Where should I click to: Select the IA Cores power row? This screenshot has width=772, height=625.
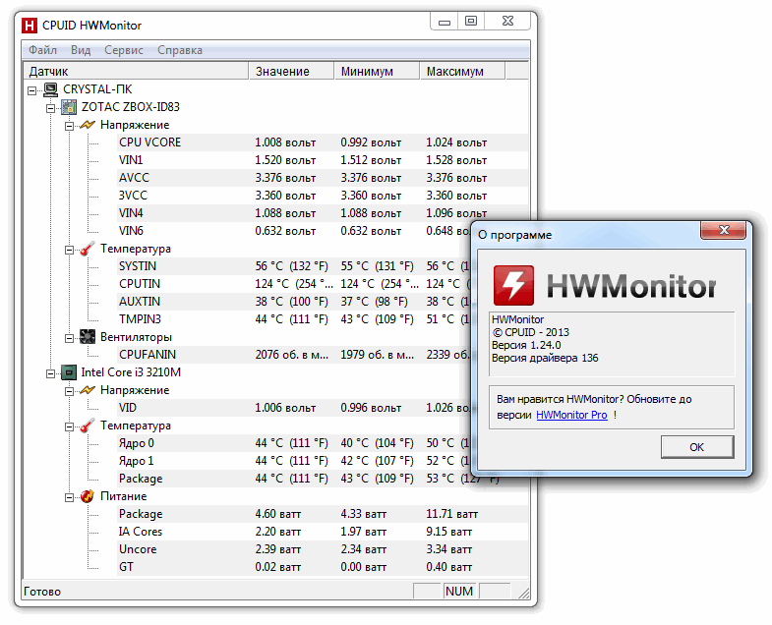pos(322,532)
